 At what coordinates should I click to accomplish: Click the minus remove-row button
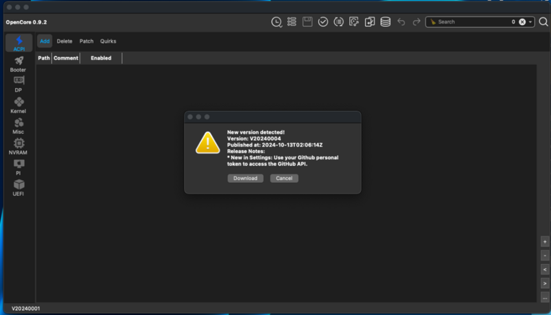545,256
